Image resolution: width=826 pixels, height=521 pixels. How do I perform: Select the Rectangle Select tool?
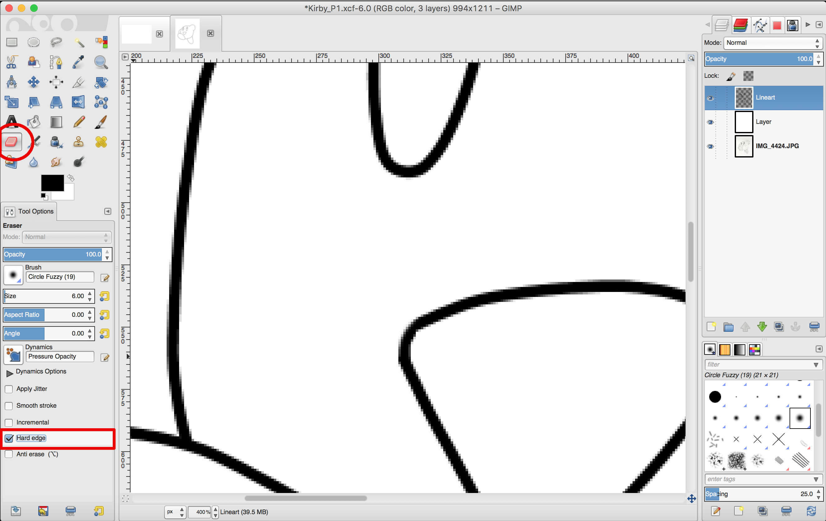[x=12, y=42]
